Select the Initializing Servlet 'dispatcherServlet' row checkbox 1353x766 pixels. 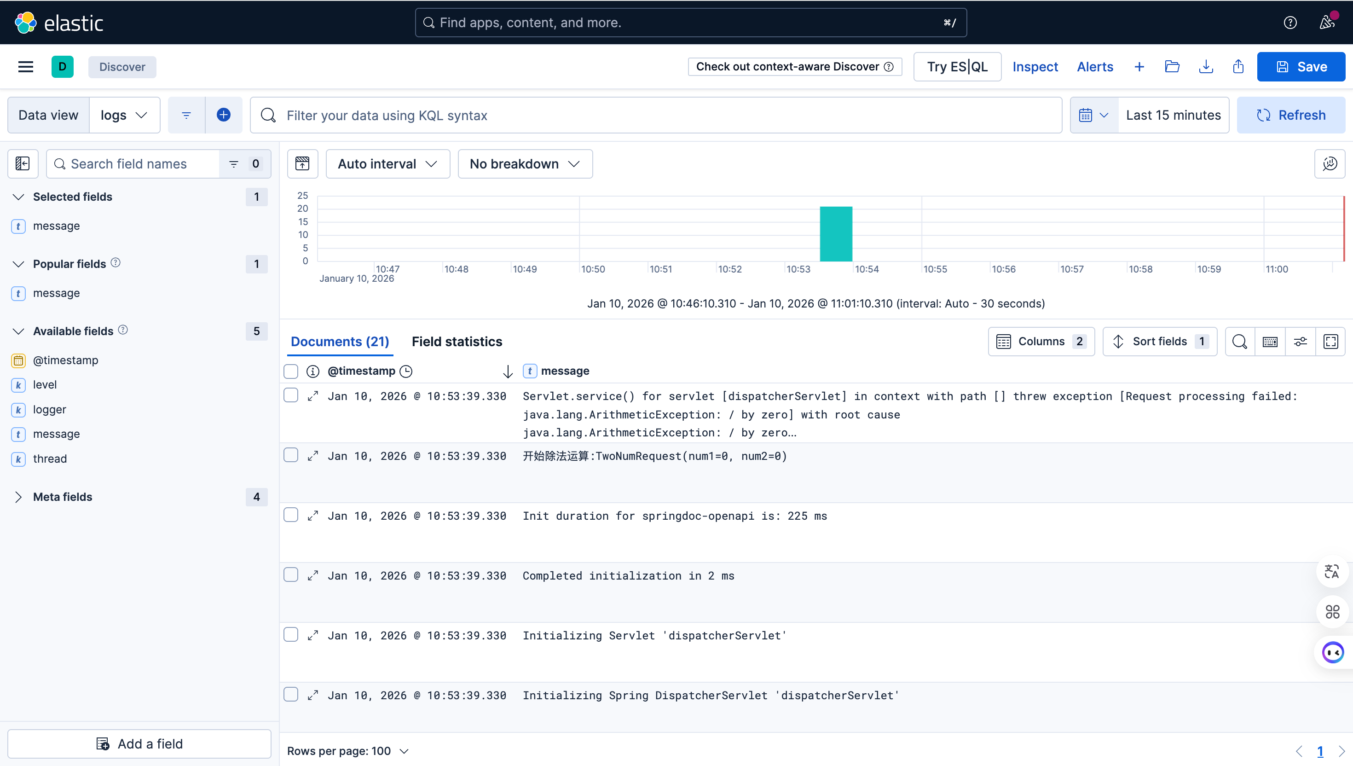291,635
